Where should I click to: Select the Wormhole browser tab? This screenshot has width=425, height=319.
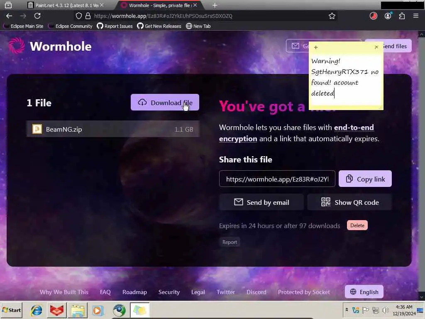coord(160,5)
